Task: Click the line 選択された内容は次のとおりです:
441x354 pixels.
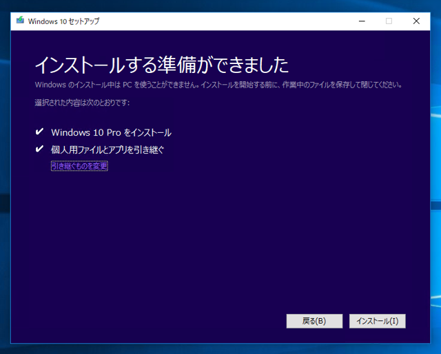Action: pyautogui.click(x=82, y=103)
